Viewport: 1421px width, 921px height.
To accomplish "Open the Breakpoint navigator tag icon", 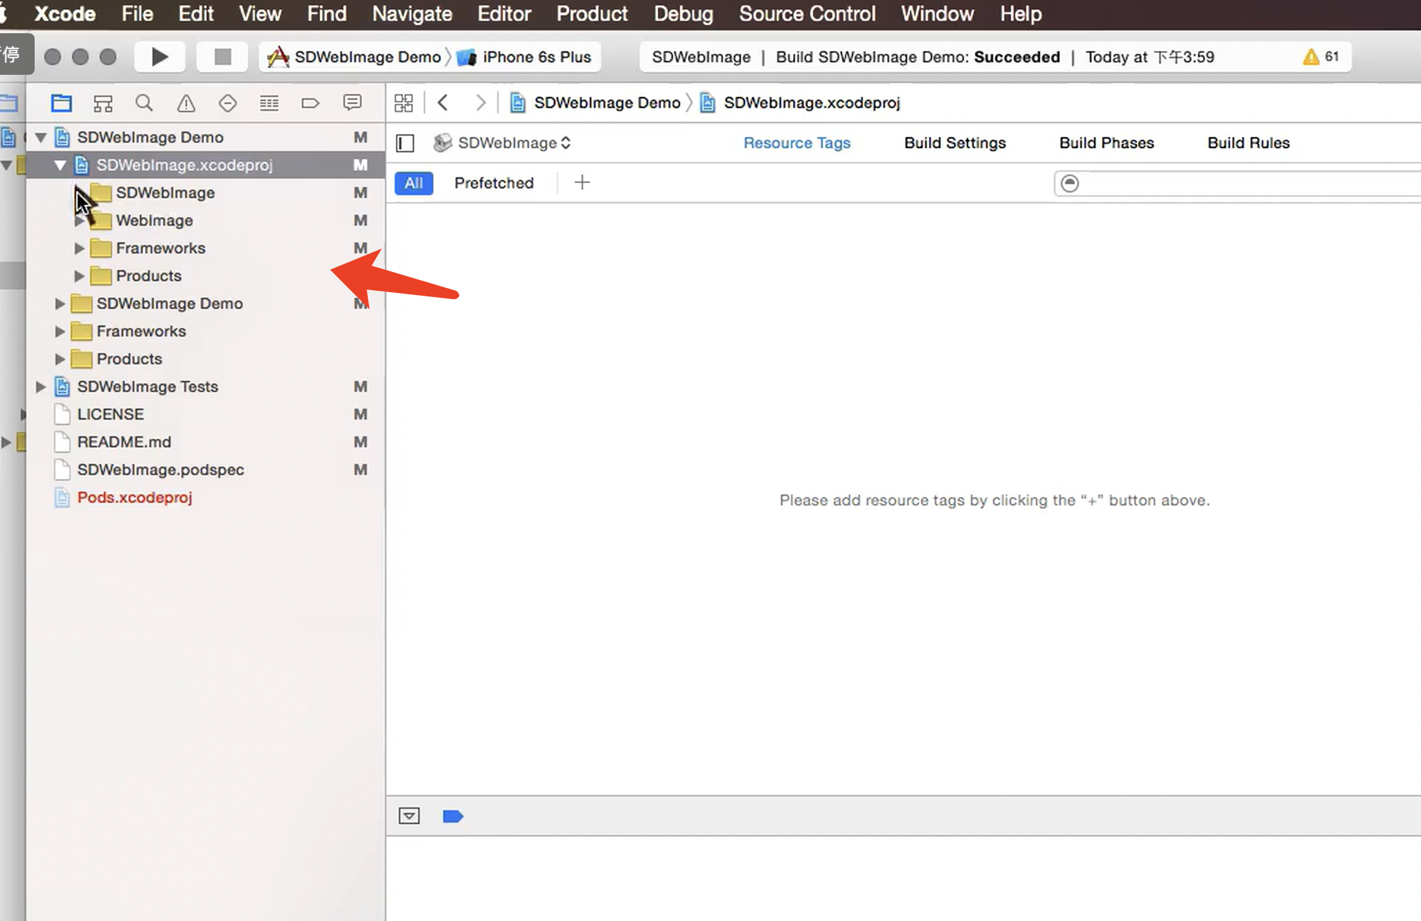I will pos(310,103).
